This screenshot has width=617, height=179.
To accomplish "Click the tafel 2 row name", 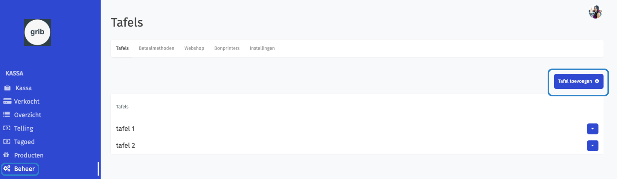I will pos(125,145).
